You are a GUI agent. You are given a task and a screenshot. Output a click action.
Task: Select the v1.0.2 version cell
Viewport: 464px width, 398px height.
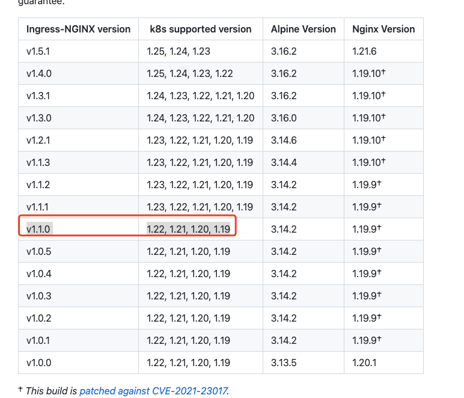pyautogui.click(x=78, y=318)
